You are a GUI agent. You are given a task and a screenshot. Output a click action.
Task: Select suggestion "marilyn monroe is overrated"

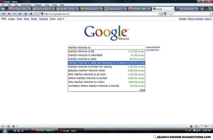pyautogui.click(x=106, y=55)
